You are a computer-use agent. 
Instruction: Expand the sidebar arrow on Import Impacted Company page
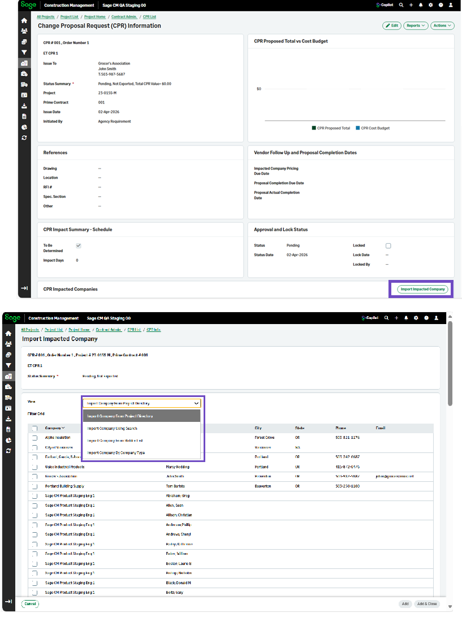coord(8,601)
